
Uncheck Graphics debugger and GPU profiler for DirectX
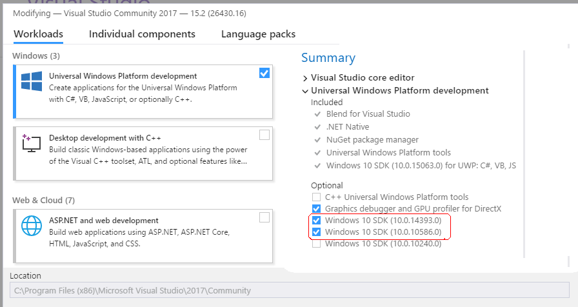316,209
